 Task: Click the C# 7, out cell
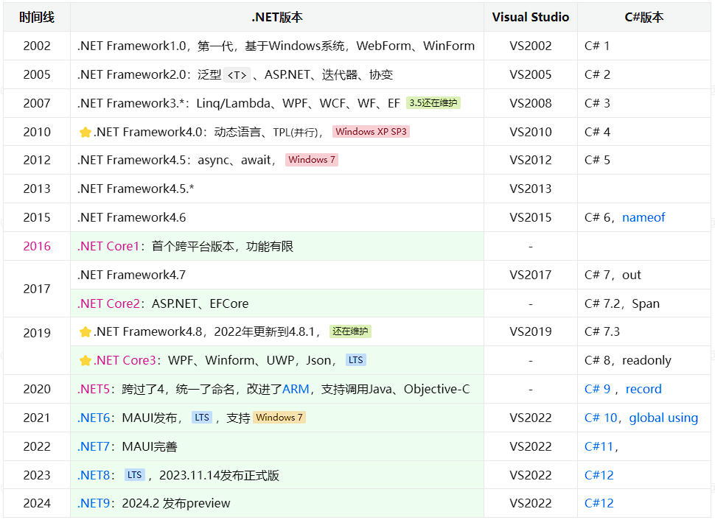(x=643, y=275)
